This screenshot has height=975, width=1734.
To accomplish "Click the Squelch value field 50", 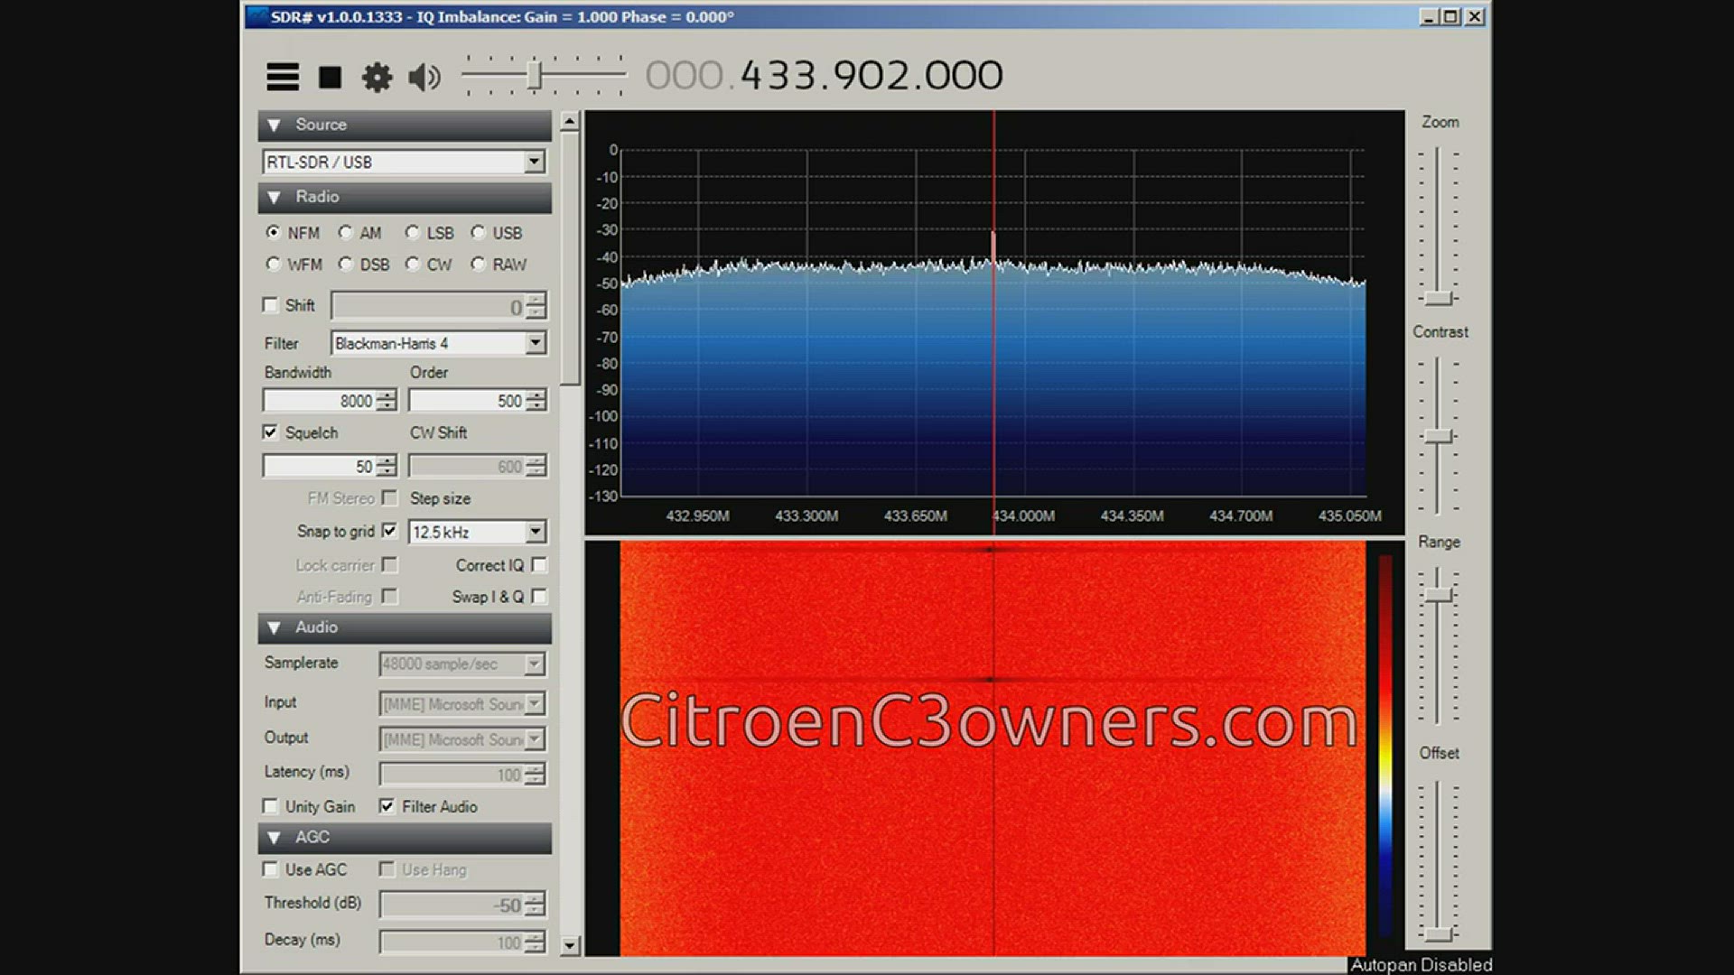I will (320, 466).
